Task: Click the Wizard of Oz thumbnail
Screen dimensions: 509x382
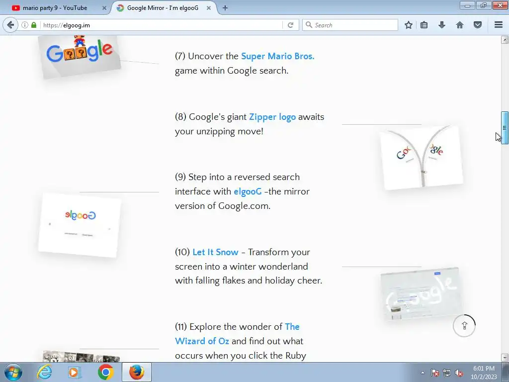Action: 81,357
